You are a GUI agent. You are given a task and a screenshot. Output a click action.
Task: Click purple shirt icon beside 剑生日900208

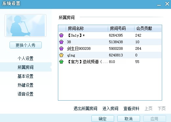61,48
